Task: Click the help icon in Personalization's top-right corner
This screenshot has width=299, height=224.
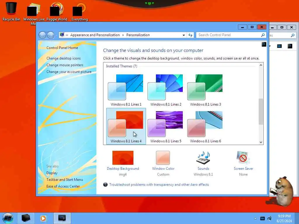Action: pyautogui.click(x=264, y=44)
